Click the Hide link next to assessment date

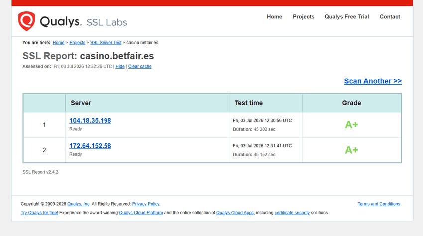120,66
